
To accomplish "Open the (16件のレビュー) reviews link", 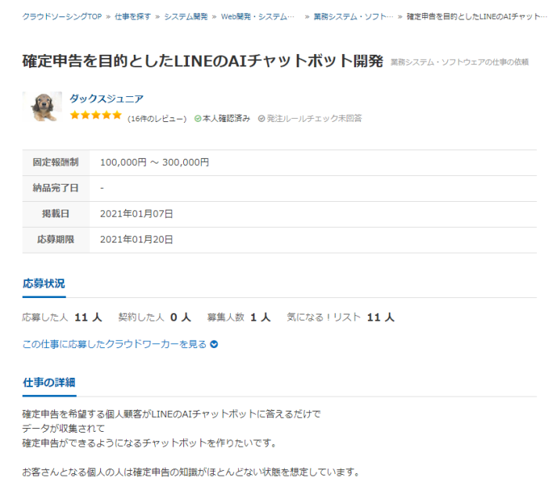I will (x=157, y=119).
